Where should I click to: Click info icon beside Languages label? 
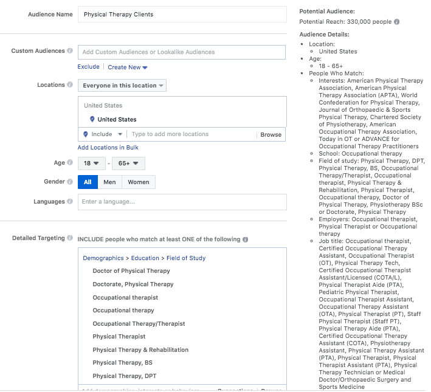pos(70,201)
